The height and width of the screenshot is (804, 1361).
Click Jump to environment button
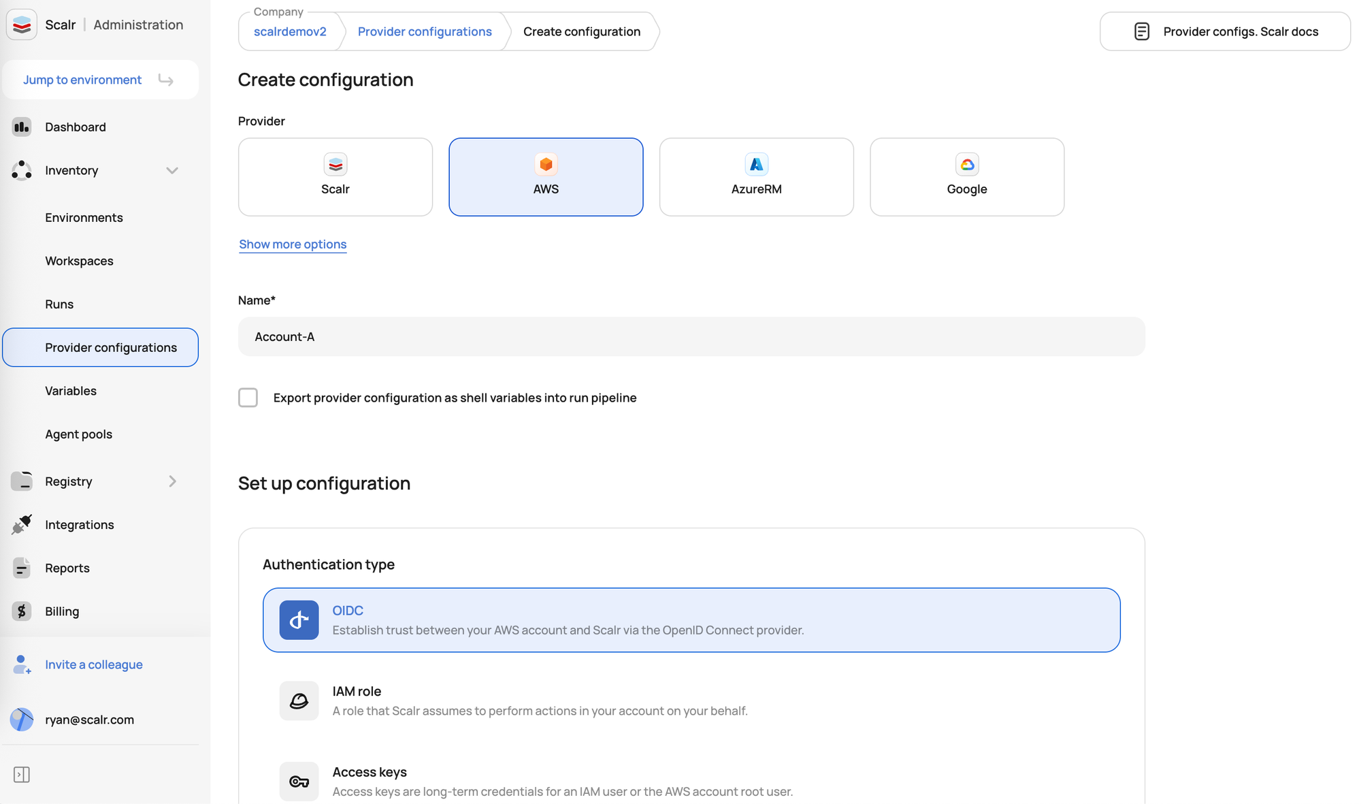[100, 80]
